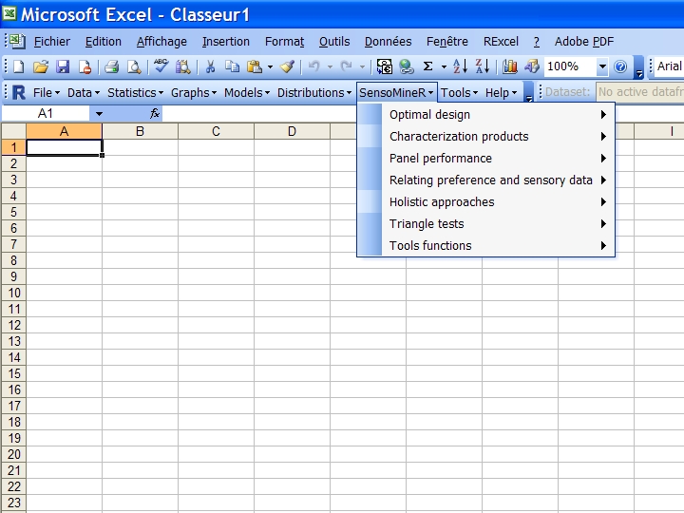Open the Format menu
684x513 pixels.
tap(284, 42)
